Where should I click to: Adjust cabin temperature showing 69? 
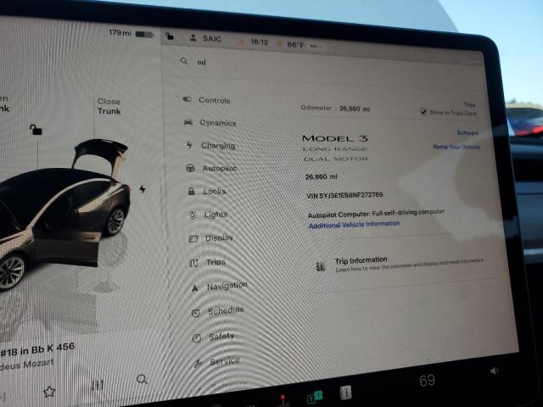click(427, 381)
